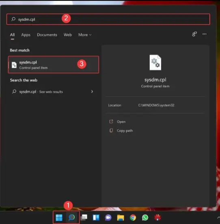Launch Google Chrome from taskbar

tap(133, 218)
